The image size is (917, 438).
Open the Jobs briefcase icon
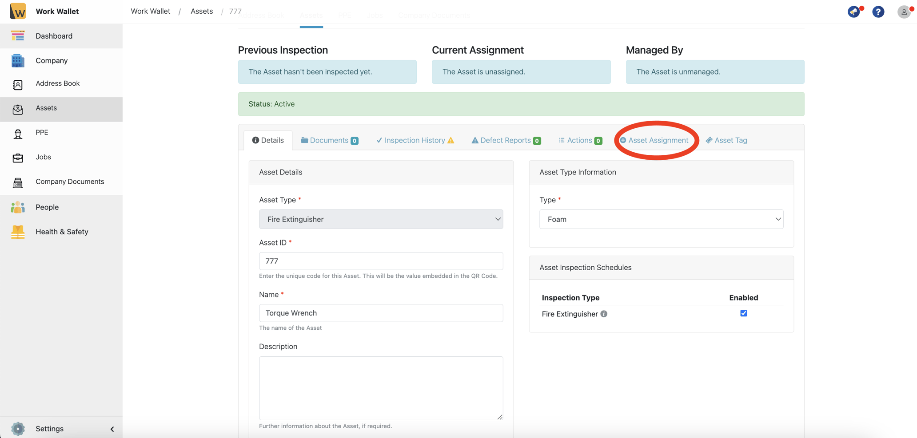tap(18, 158)
